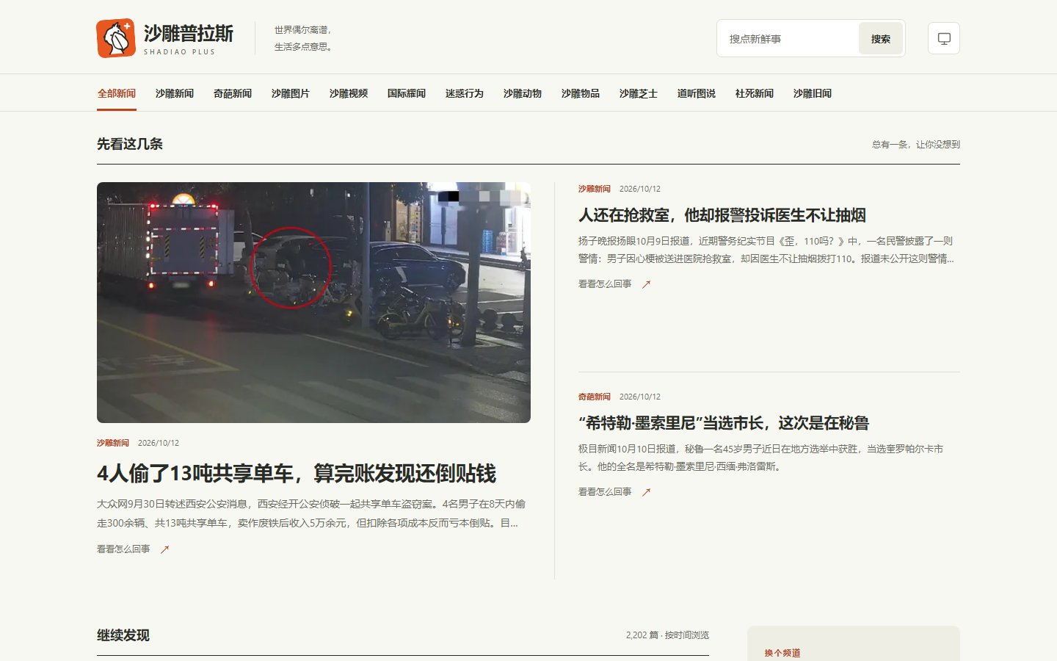The height and width of the screenshot is (661, 1057).
Task: Click the 先看这几条 section heading
Action: click(130, 144)
